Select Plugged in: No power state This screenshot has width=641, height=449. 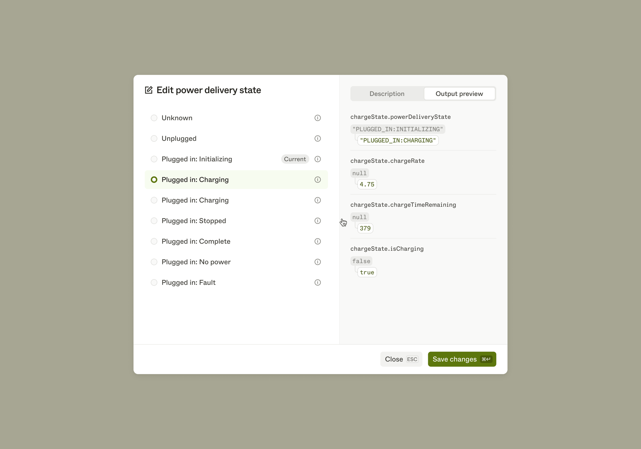pyautogui.click(x=154, y=262)
